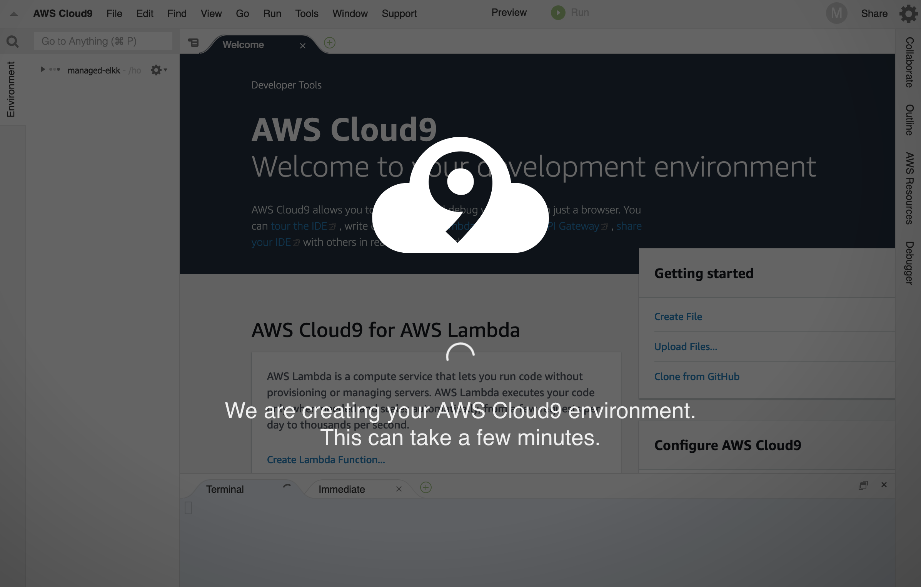The image size is (921, 587).
Task: Click the maximize console panel icon
Action: pyautogui.click(x=863, y=485)
